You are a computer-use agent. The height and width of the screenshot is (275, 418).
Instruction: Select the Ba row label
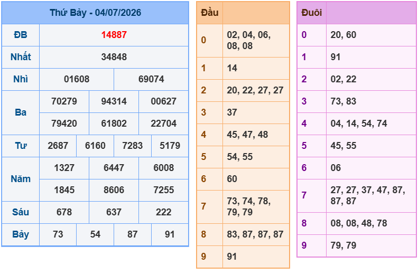(x=21, y=112)
